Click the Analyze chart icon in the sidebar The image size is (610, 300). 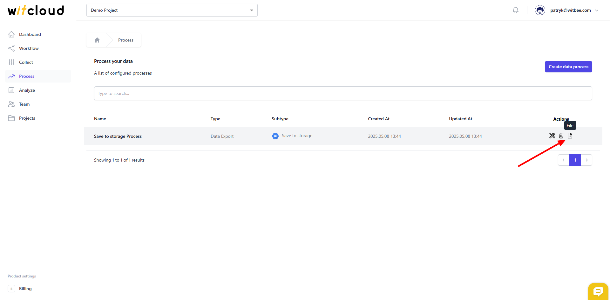(11, 90)
